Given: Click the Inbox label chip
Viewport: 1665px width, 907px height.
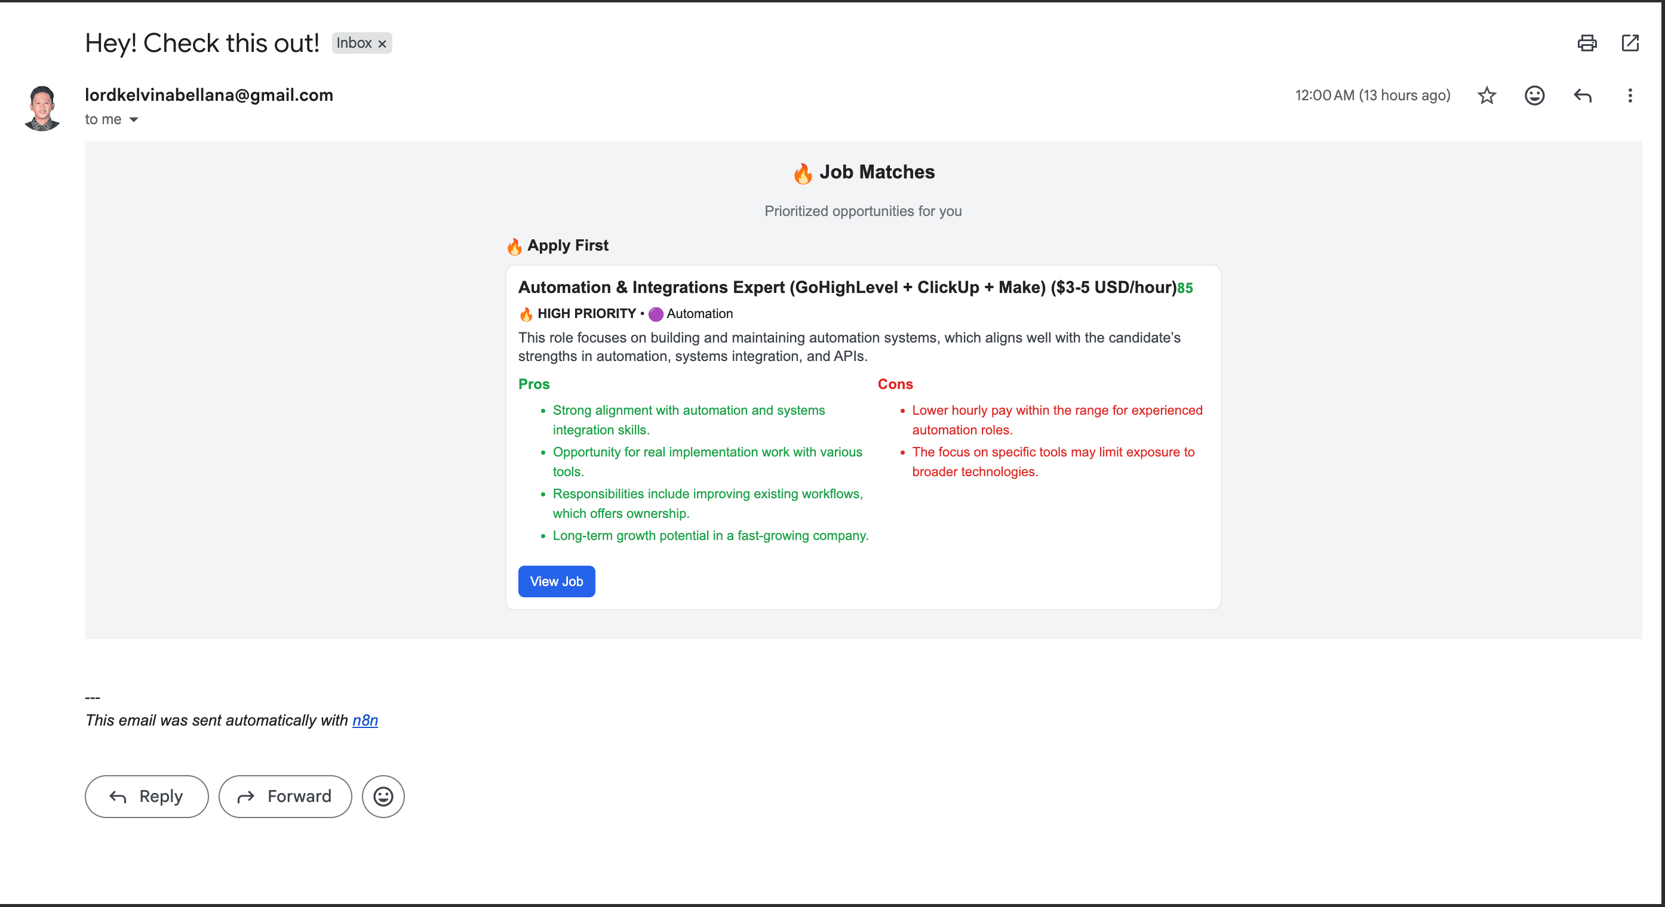Looking at the screenshot, I should pyautogui.click(x=361, y=44).
